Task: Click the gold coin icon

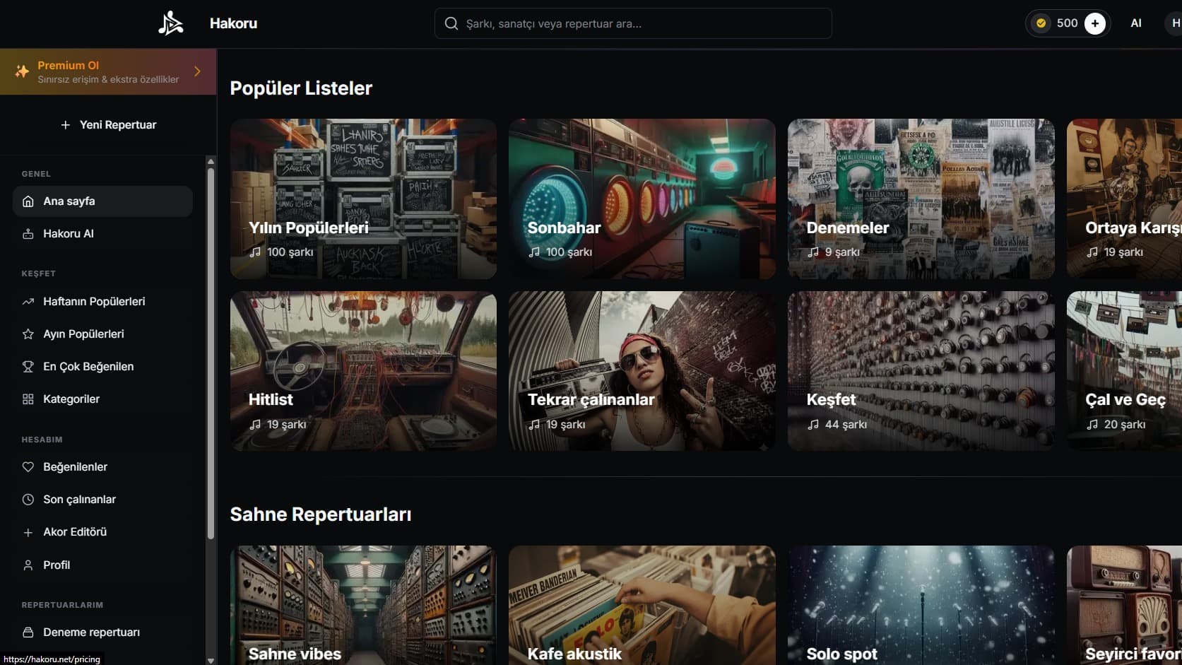Action: pos(1041,23)
